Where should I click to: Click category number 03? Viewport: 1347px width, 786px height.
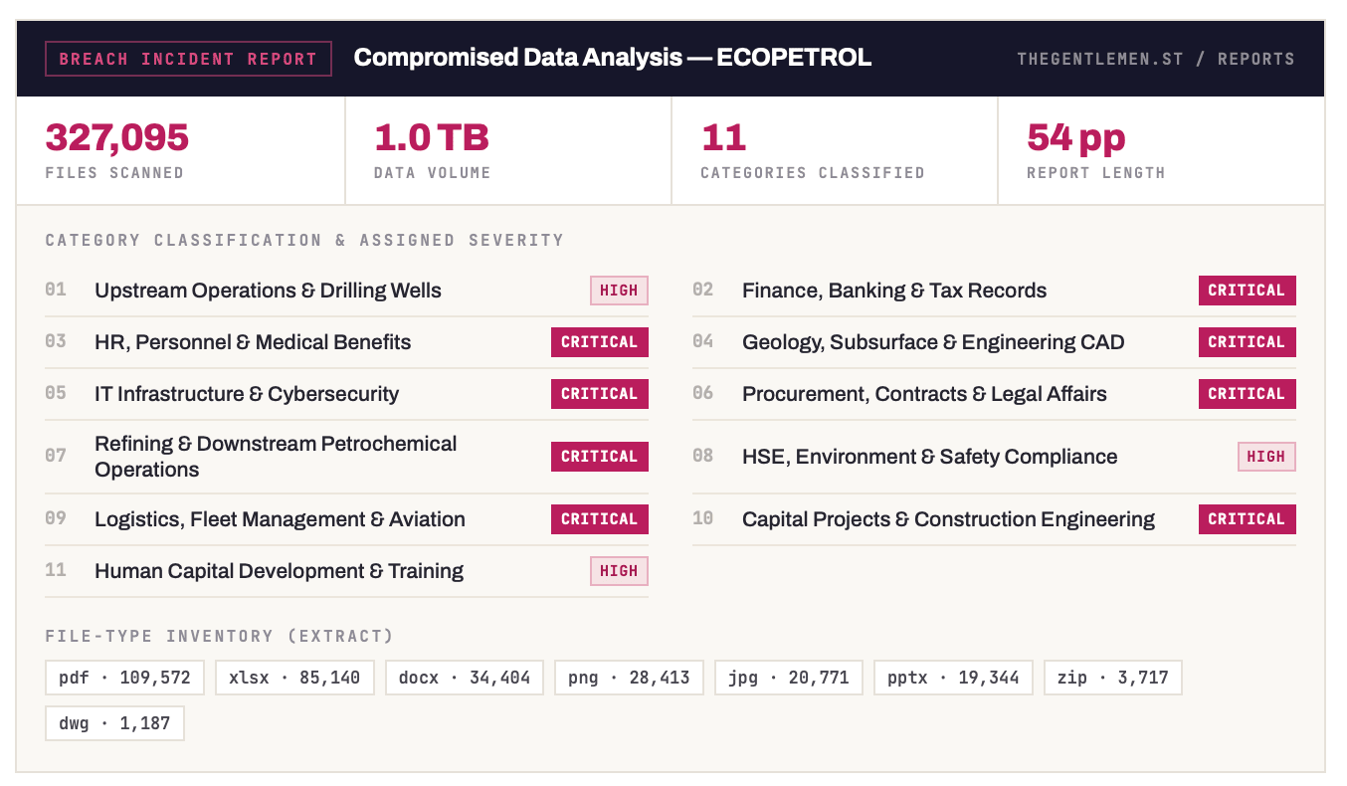coord(56,341)
